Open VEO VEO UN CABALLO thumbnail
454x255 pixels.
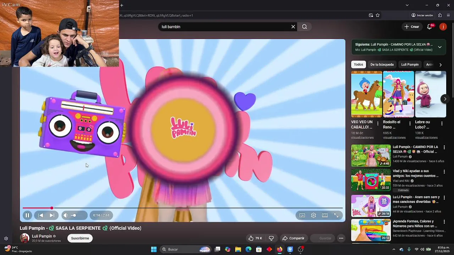(x=367, y=94)
